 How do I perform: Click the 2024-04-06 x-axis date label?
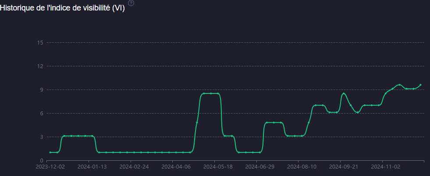pos(176,166)
